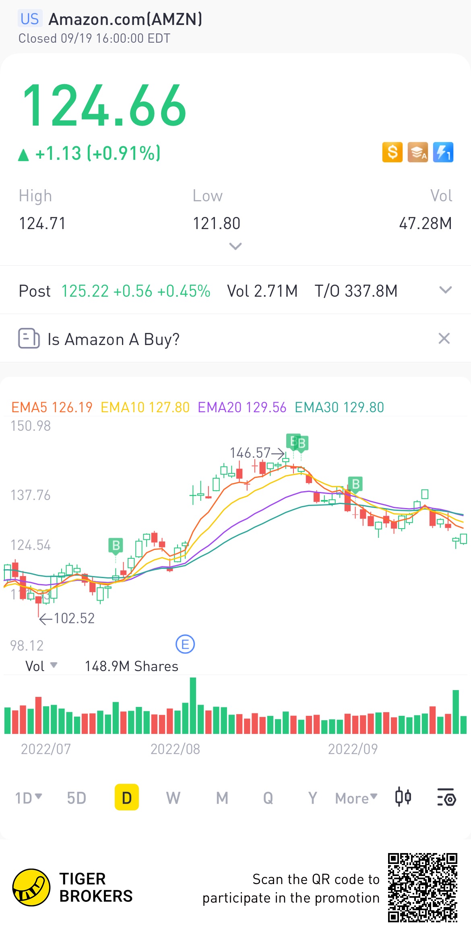Tap the brown stacked layers icon

coord(418,152)
